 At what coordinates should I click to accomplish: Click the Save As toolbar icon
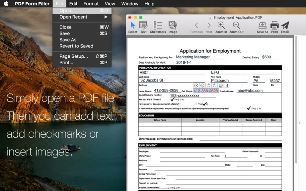(x=263, y=28)
